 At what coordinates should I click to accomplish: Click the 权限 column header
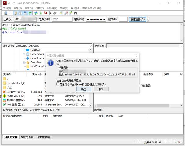(x=166, y=74)
